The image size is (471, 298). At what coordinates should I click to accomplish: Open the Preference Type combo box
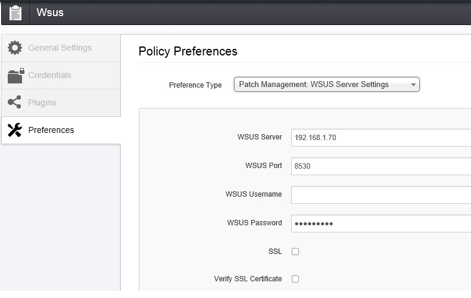pos(322,85)
